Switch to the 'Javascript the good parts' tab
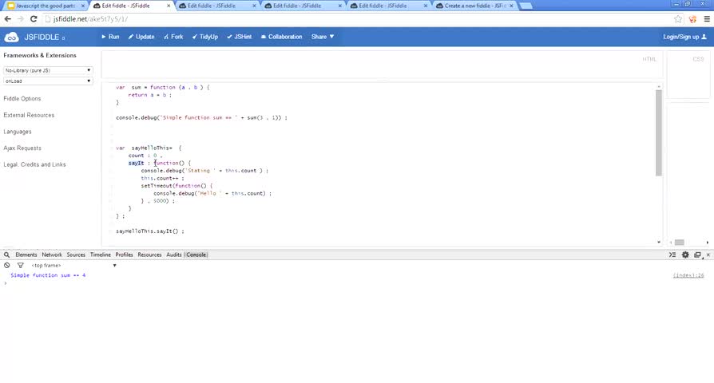 tap(46, 6)
